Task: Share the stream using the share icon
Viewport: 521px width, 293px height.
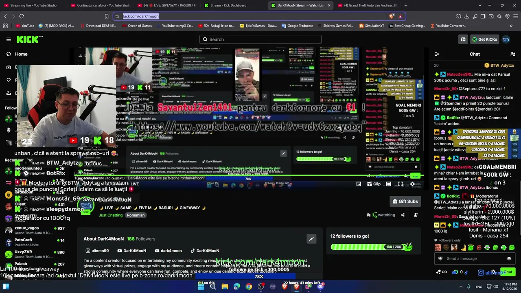Action: [x=403, y=215]
